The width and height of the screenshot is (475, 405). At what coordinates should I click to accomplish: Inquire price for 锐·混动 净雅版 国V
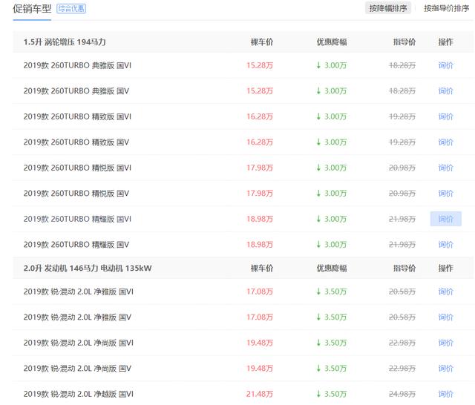[445, 317]
